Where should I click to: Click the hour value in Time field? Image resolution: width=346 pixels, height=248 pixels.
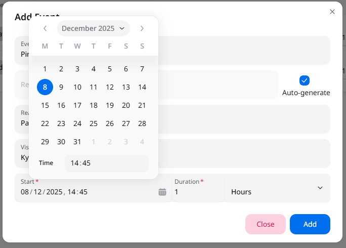74,163
